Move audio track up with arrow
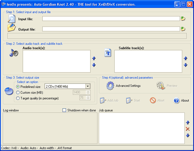Image resolution: width=194 pixels, height=151 pixels. tap(94, 58)
